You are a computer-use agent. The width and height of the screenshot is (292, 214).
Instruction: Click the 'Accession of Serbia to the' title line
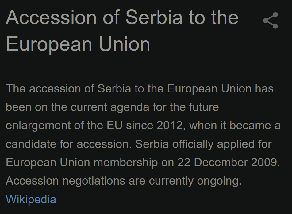click(122, 17)
